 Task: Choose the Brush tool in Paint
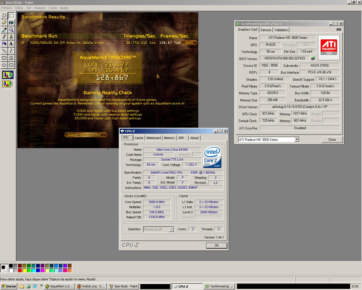(11, 37)
